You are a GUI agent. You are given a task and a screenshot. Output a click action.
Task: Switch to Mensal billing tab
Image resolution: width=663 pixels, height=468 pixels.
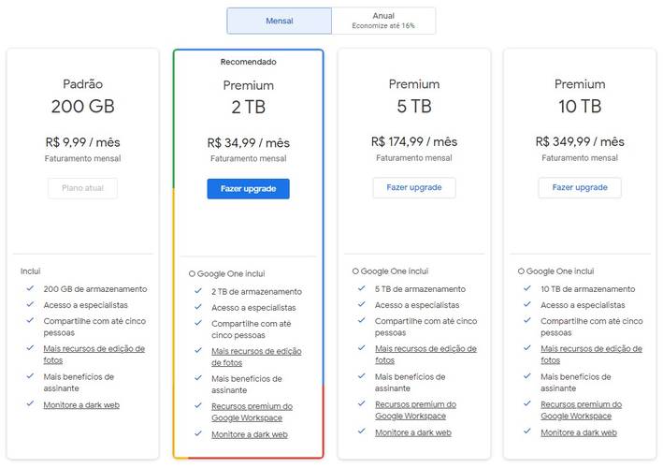(279, 21)
